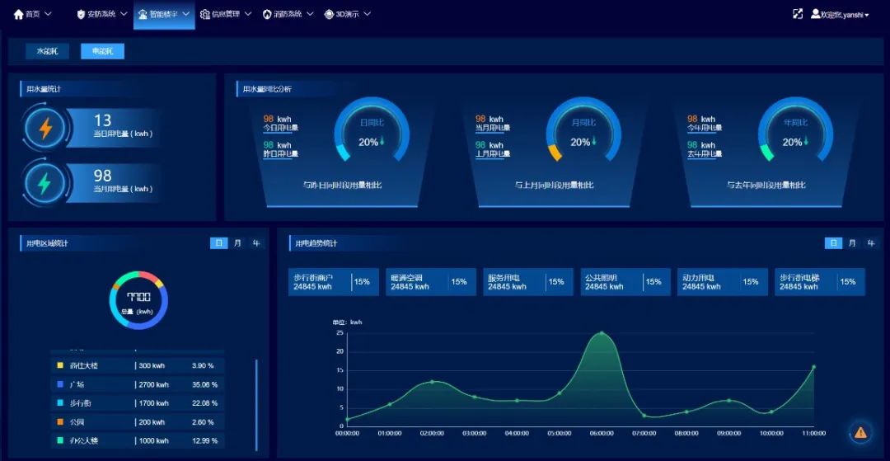This screenshot has height=461, width=890.
Task: Click the green lightning monthly usage icon
Action: [44, 183]
